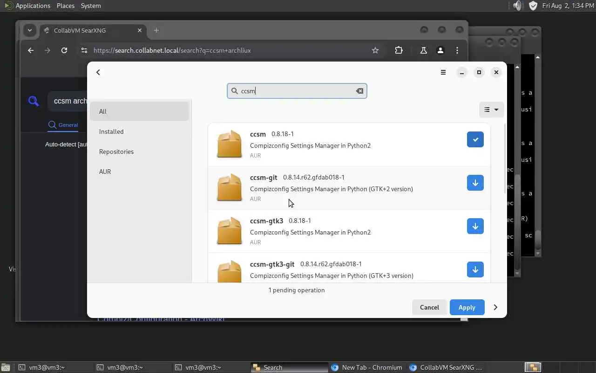Screen dimensions: 596x373
Task: Open the System menu
Action: (x=91, y=6)
